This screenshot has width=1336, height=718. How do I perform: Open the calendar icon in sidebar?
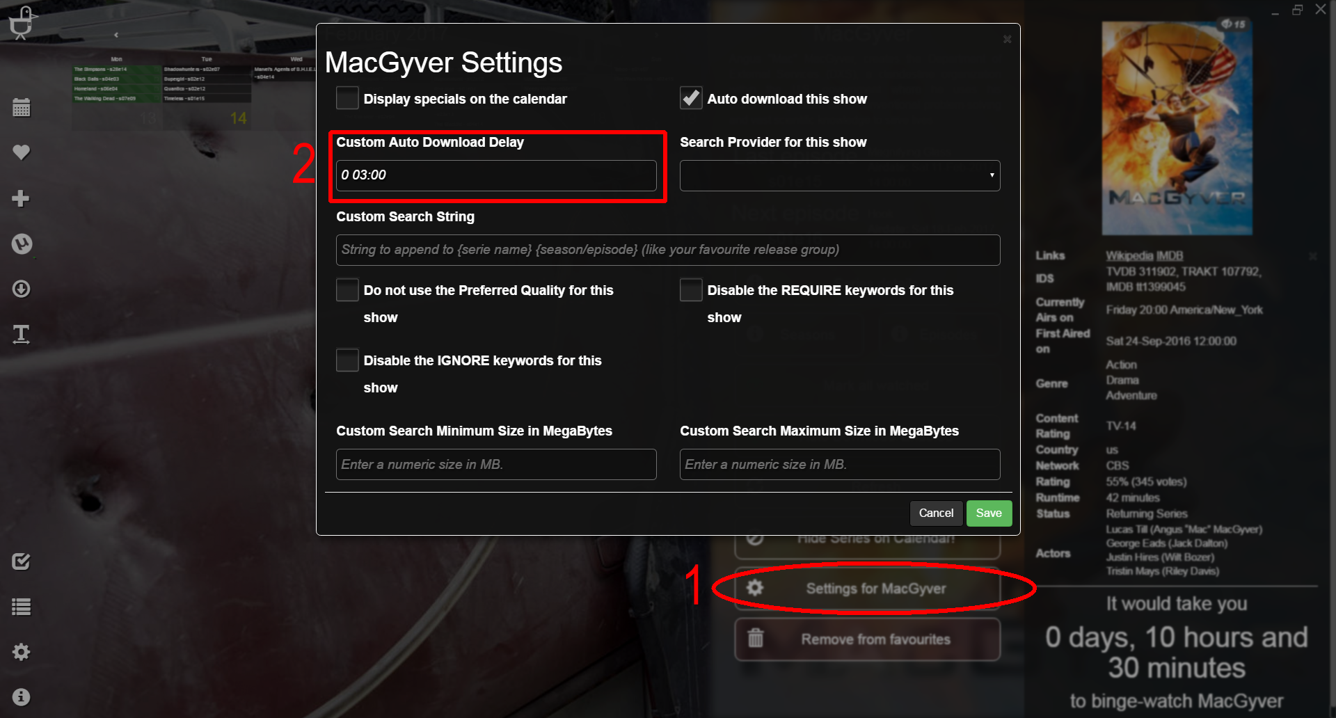coord(22,107)
